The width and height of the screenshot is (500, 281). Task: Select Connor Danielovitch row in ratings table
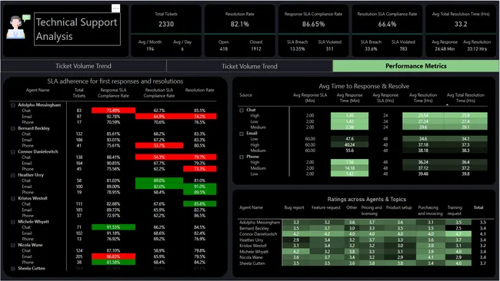(363, 234)
